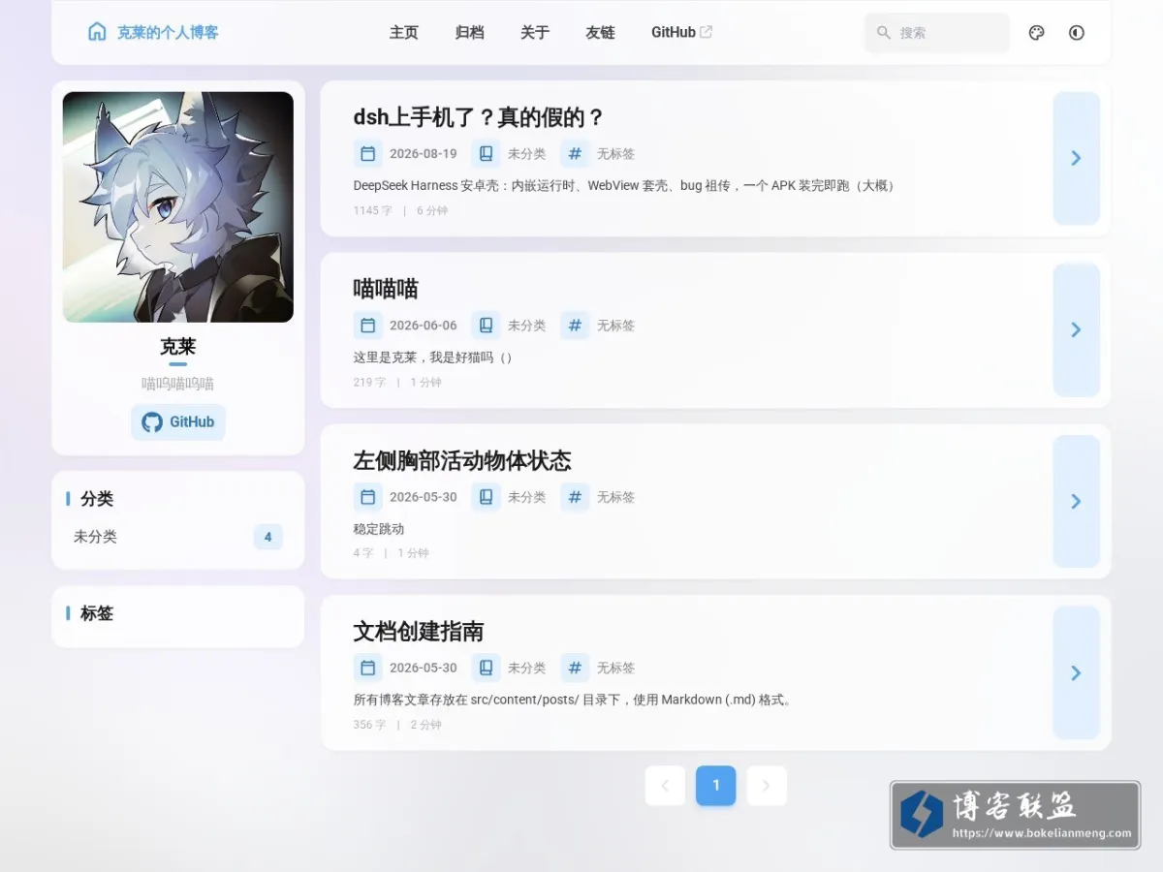This screenshot has width=1163, height=872.
Task: Click the calendar icon in 文档创建指南 post
Action: 367,668
